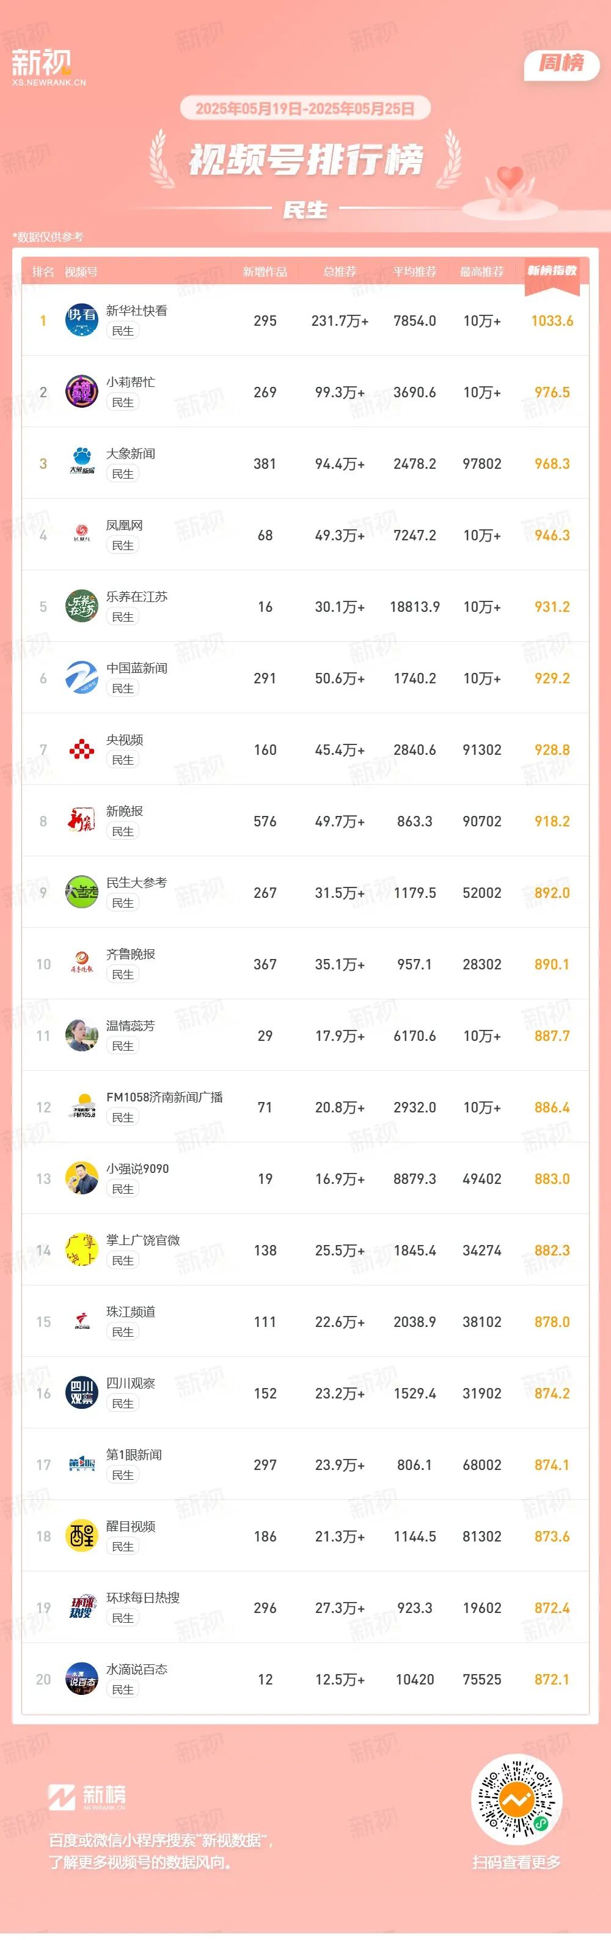Select the 新增作品 column header
Screen dimensions: 611x1940
pos(265,272)
